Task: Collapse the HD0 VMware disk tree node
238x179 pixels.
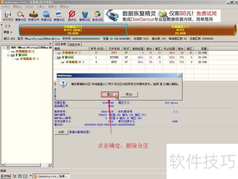Action: coord(4,48)
